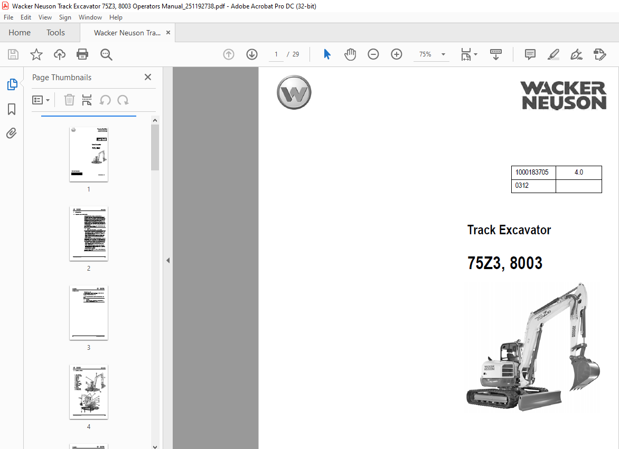
Task: Close the Wacker Neuson document tab
Action: point(168,33)
